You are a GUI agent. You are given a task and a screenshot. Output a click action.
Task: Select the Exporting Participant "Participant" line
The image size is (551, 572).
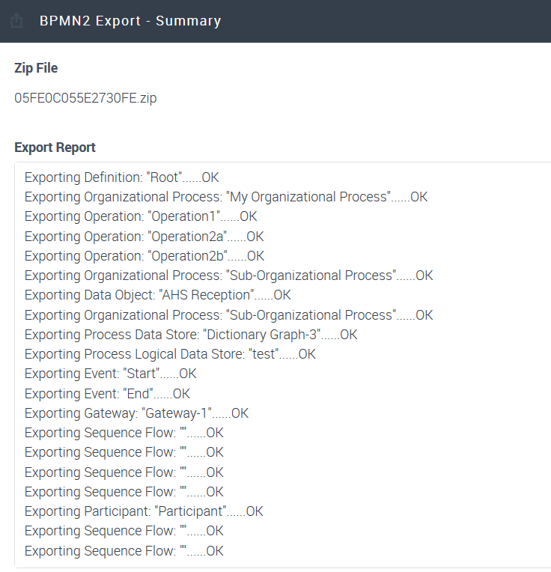coord(144,511)
